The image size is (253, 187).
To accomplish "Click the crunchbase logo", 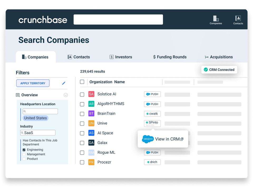I will (x=43, y=20).
